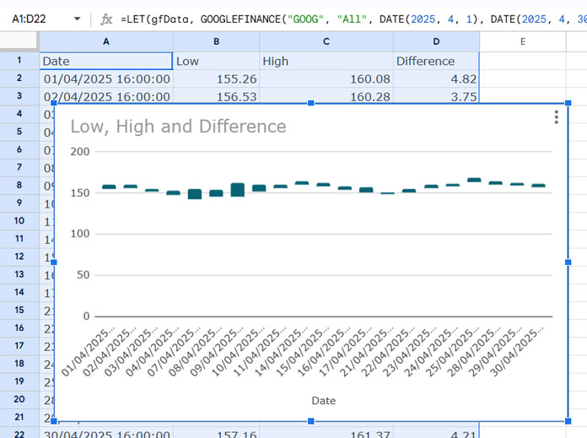587x438 pixels.
Task: Select column A header
Action: pos(106,41)
